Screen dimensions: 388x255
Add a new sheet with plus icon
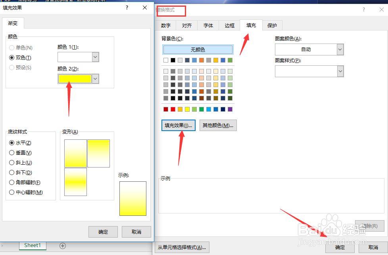point(63,246)
